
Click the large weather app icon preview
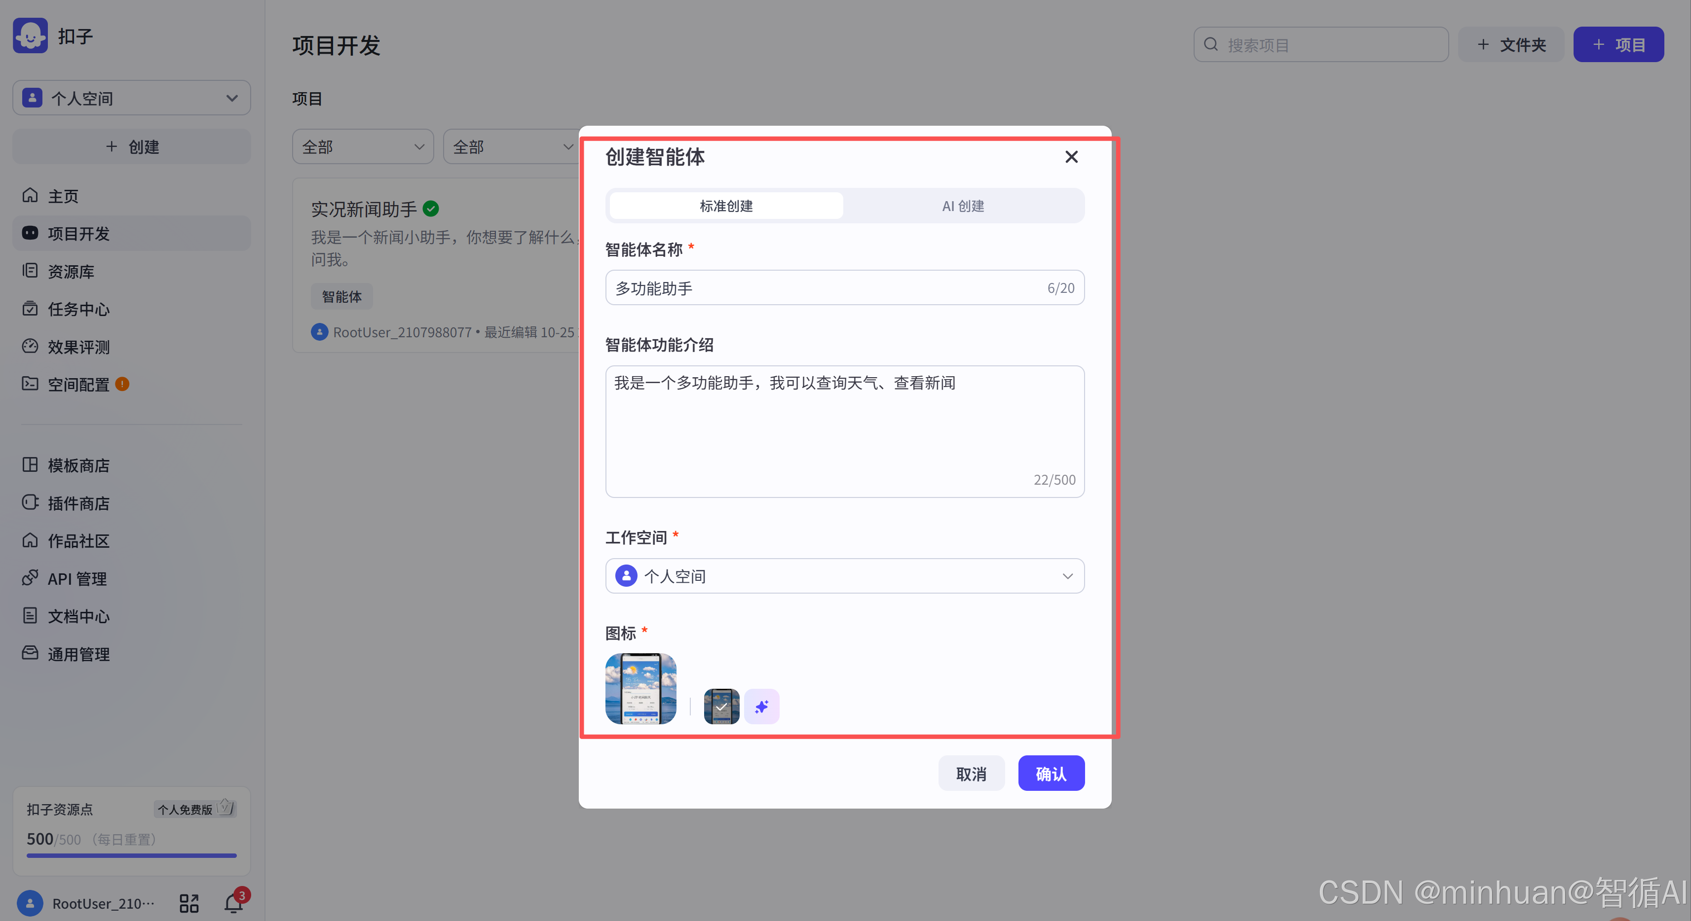pos(640,688)
